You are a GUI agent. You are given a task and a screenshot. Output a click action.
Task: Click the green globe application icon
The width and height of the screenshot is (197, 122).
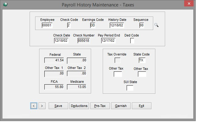tap(5, 5)
